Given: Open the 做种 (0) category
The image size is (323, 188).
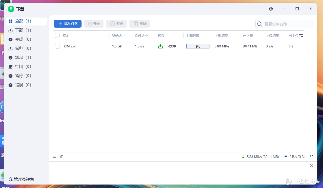Looking at the screenshot, I should click(x=23, y=48).
